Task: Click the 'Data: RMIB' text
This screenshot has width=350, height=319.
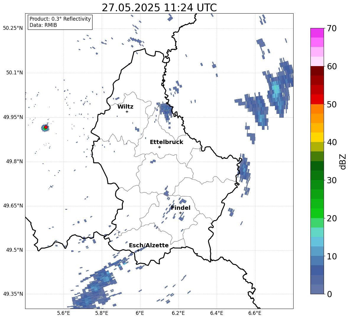Action: point(43,25)
